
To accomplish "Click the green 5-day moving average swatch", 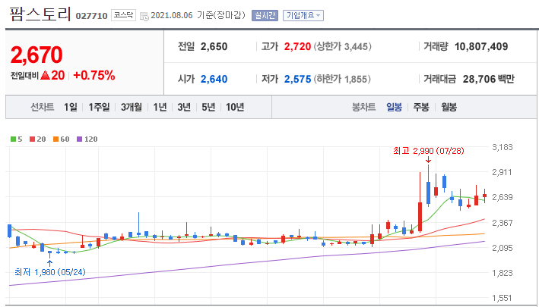I will pyautogui.click(x=13, y=139).
